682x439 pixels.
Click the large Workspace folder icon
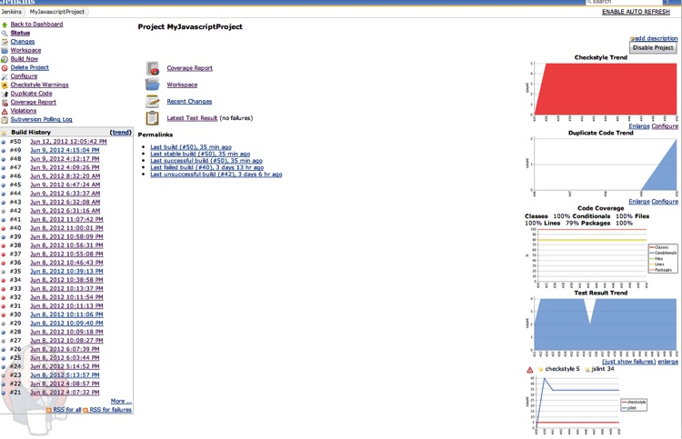tap(153, 85)
